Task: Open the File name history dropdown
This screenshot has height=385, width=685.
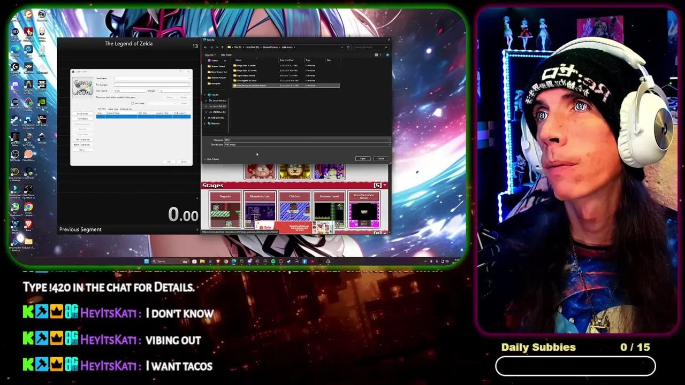Action: click(x=389, y=140)
